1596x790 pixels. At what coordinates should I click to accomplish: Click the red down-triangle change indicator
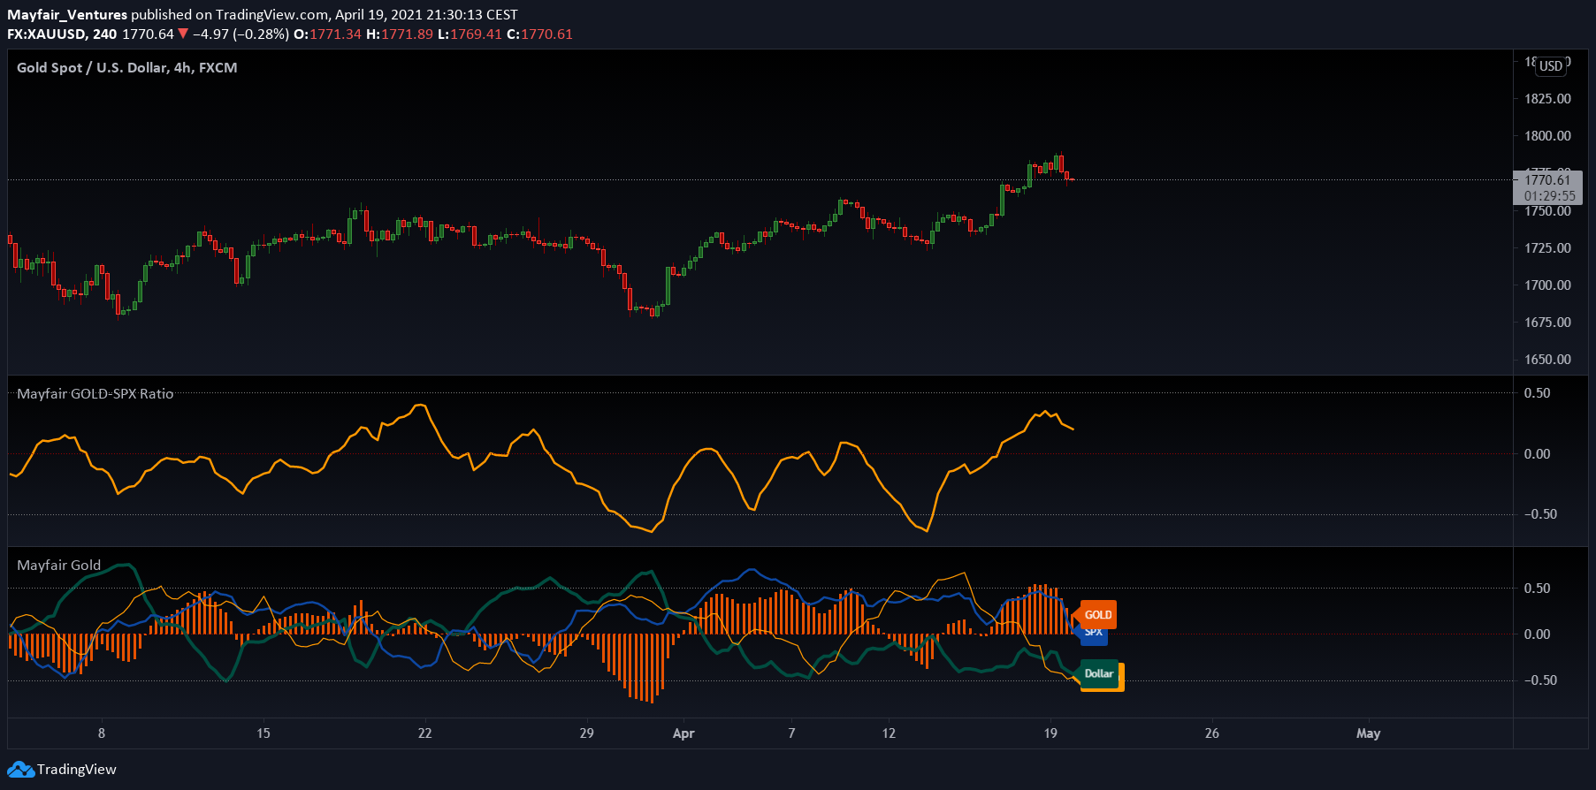click(x=183, y=34)
